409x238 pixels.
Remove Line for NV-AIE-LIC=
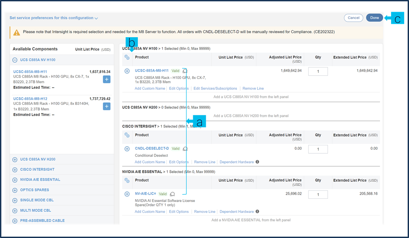(x=204, y=211)
